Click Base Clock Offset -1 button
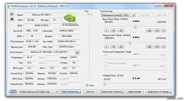 [x=106, y=31]
